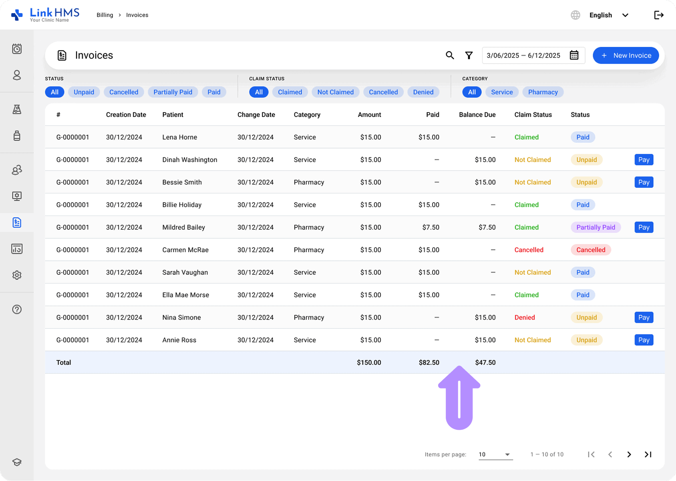This screenshot has width=676, height=481.
Task: Click the search icon in the Invoices bar
Action: (450, 55)
